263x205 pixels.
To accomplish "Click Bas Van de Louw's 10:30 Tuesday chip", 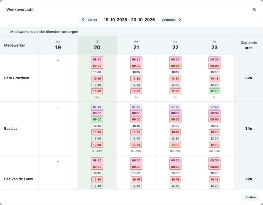I will tap(97, 179).
